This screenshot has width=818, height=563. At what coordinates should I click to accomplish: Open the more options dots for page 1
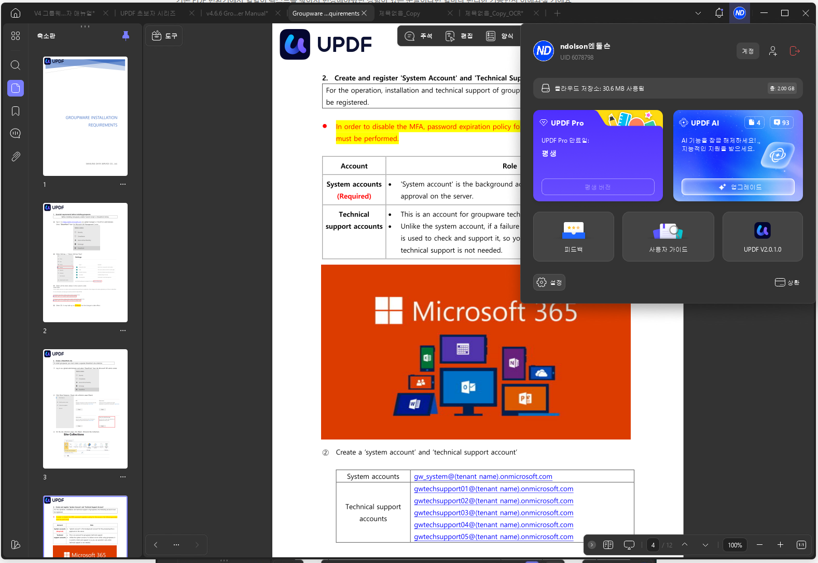click(x=123, y=184)
